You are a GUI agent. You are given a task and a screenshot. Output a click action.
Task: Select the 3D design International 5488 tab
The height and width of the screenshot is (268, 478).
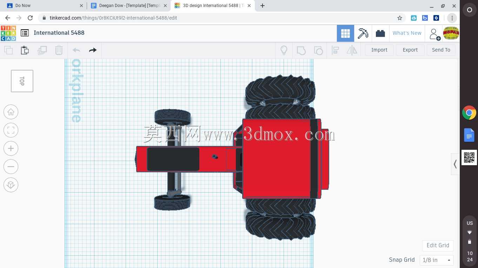pyautogui.click(x=213, y=6)
